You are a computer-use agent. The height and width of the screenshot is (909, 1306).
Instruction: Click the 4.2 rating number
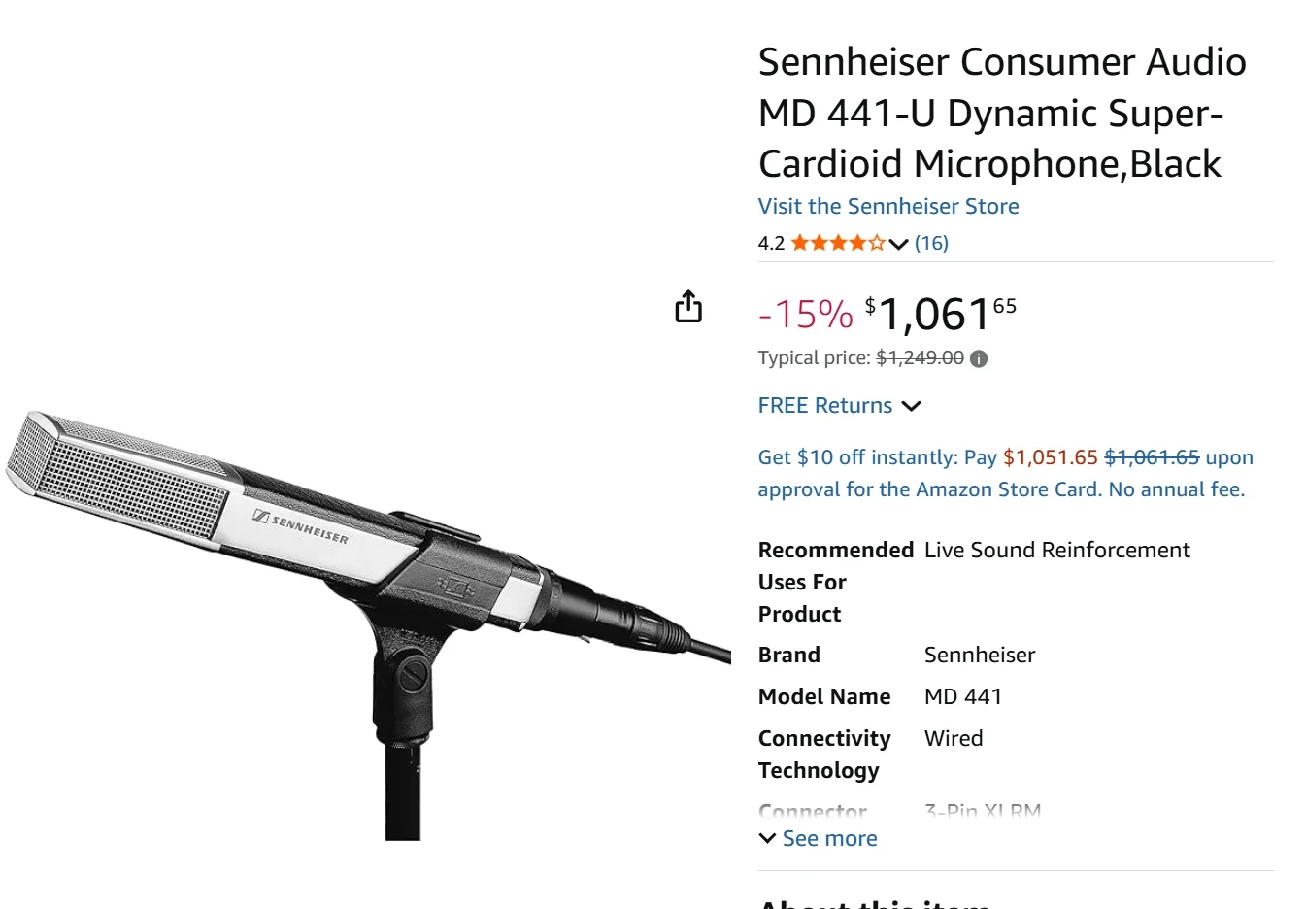[771, 243]
